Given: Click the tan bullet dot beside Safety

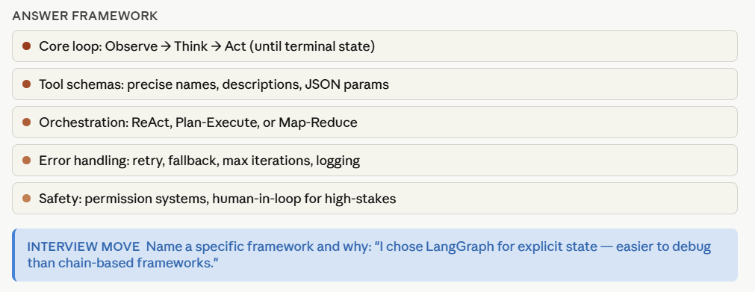Looking at the screenshot, I should point(26,199).
